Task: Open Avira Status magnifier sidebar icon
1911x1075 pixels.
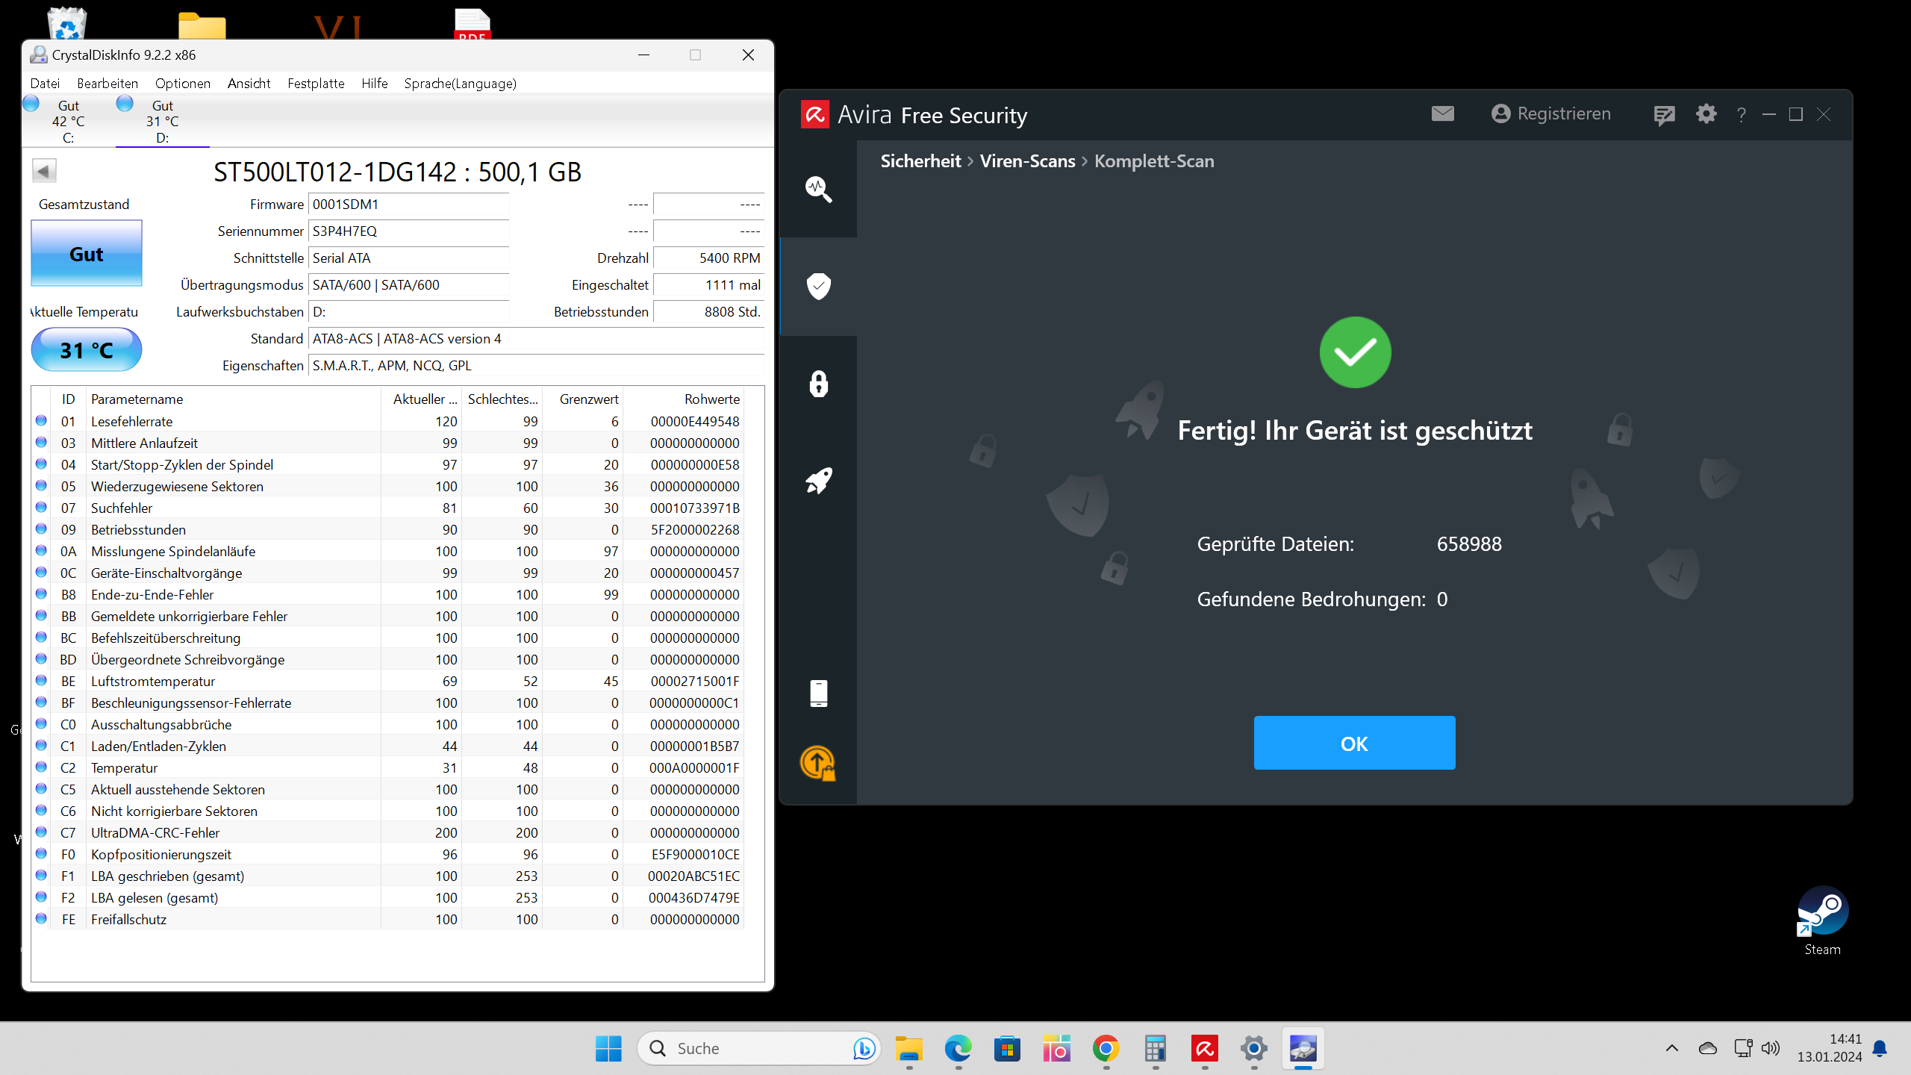Action: click(x=819, y=189)
